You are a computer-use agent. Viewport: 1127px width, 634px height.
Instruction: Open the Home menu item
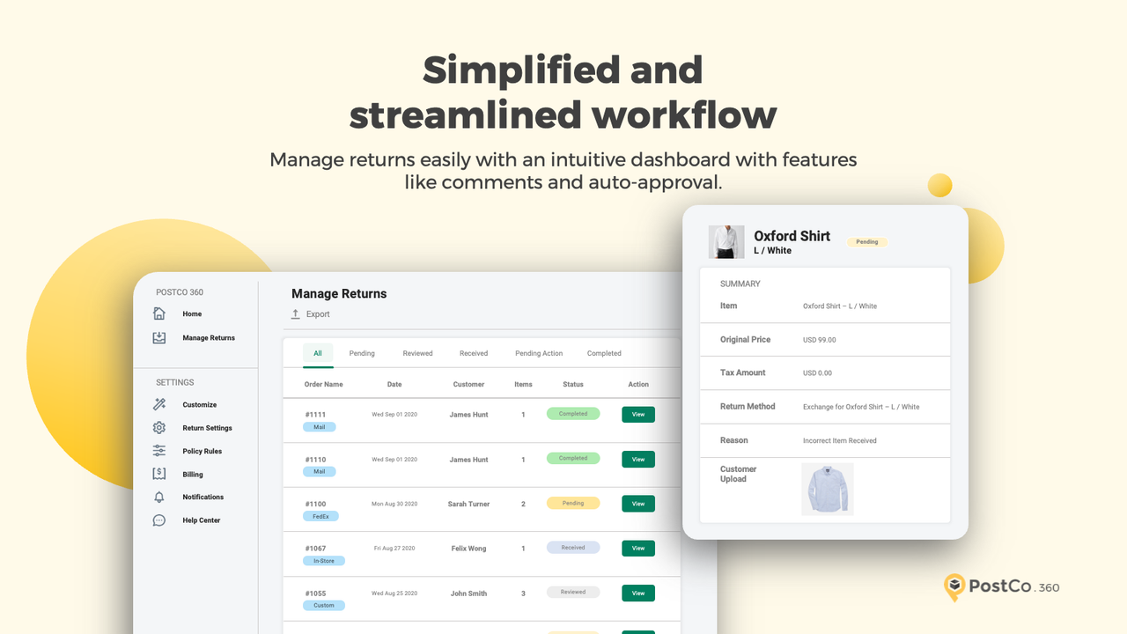click(192, 313)
